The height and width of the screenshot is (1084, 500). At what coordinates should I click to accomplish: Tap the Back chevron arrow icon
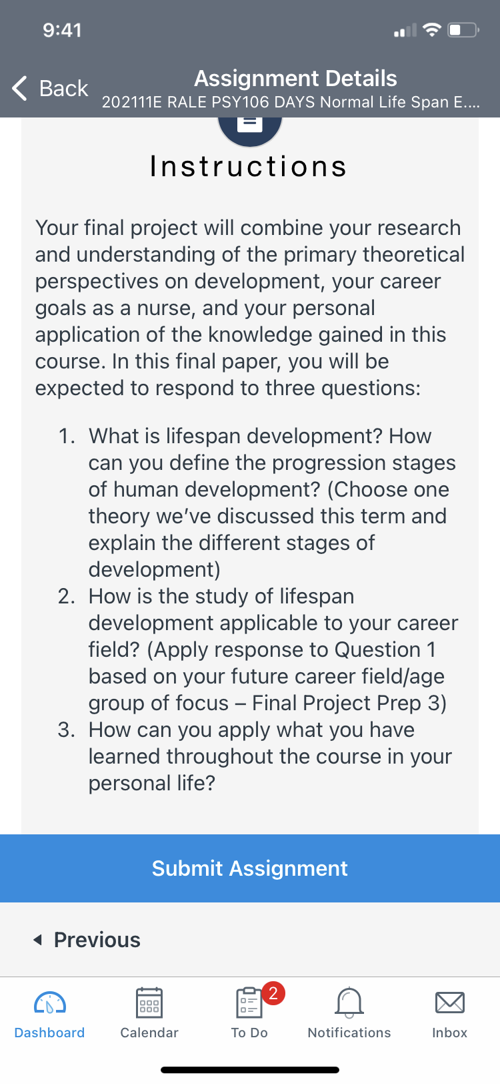[x=20, y=88]
